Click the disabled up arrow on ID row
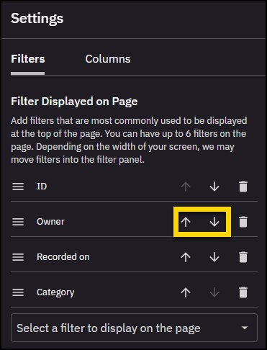This screenshot has width=267, height=350. (186, 187)
